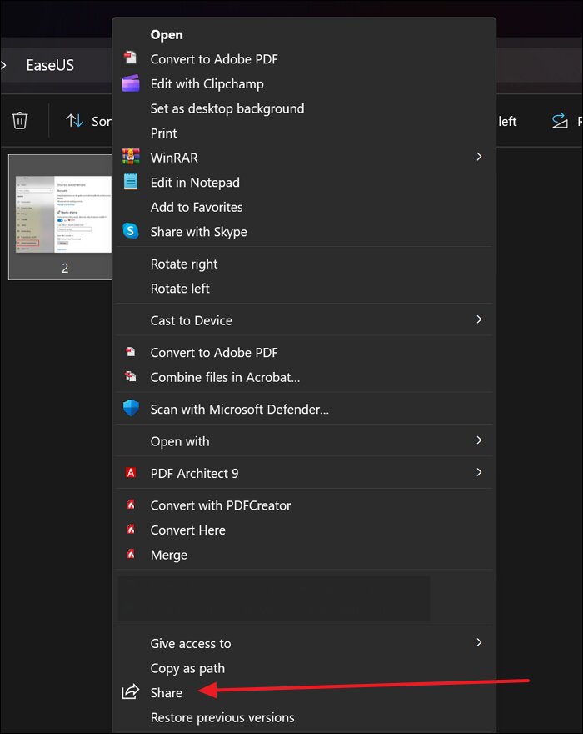Expand the WinRAR submenu arrow
This screenshot has width=583, height=734.
479,157
